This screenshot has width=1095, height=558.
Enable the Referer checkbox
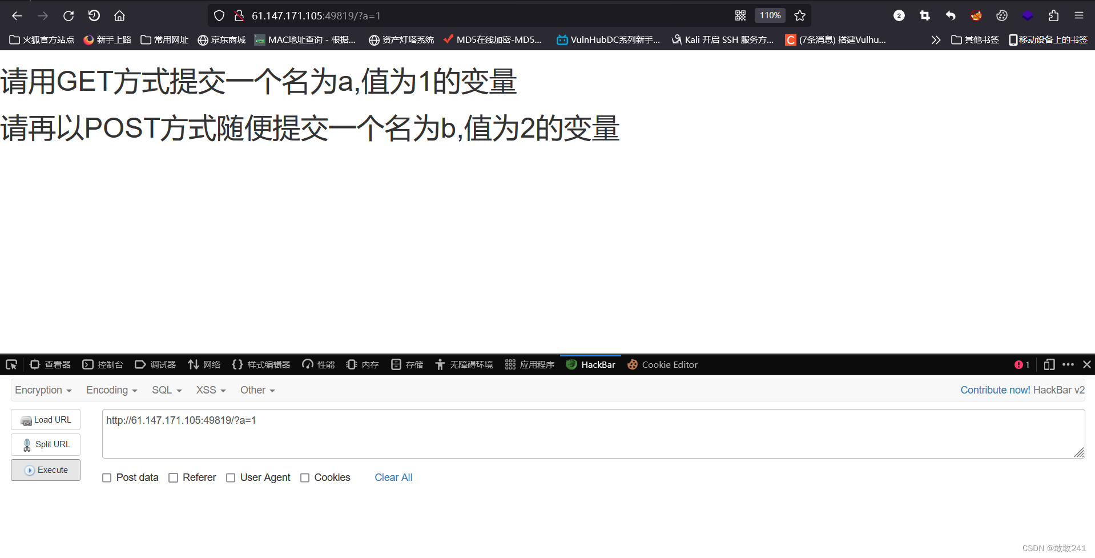click(173, 477)
